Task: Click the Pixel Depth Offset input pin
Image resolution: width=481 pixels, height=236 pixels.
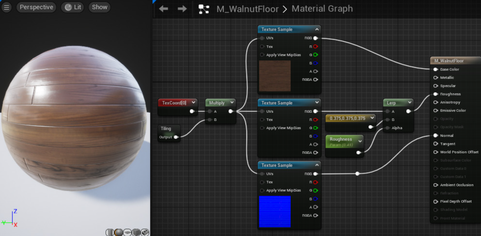Action: (x=435, y=202)
